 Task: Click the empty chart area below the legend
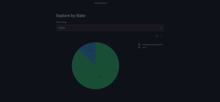(150, 70)
